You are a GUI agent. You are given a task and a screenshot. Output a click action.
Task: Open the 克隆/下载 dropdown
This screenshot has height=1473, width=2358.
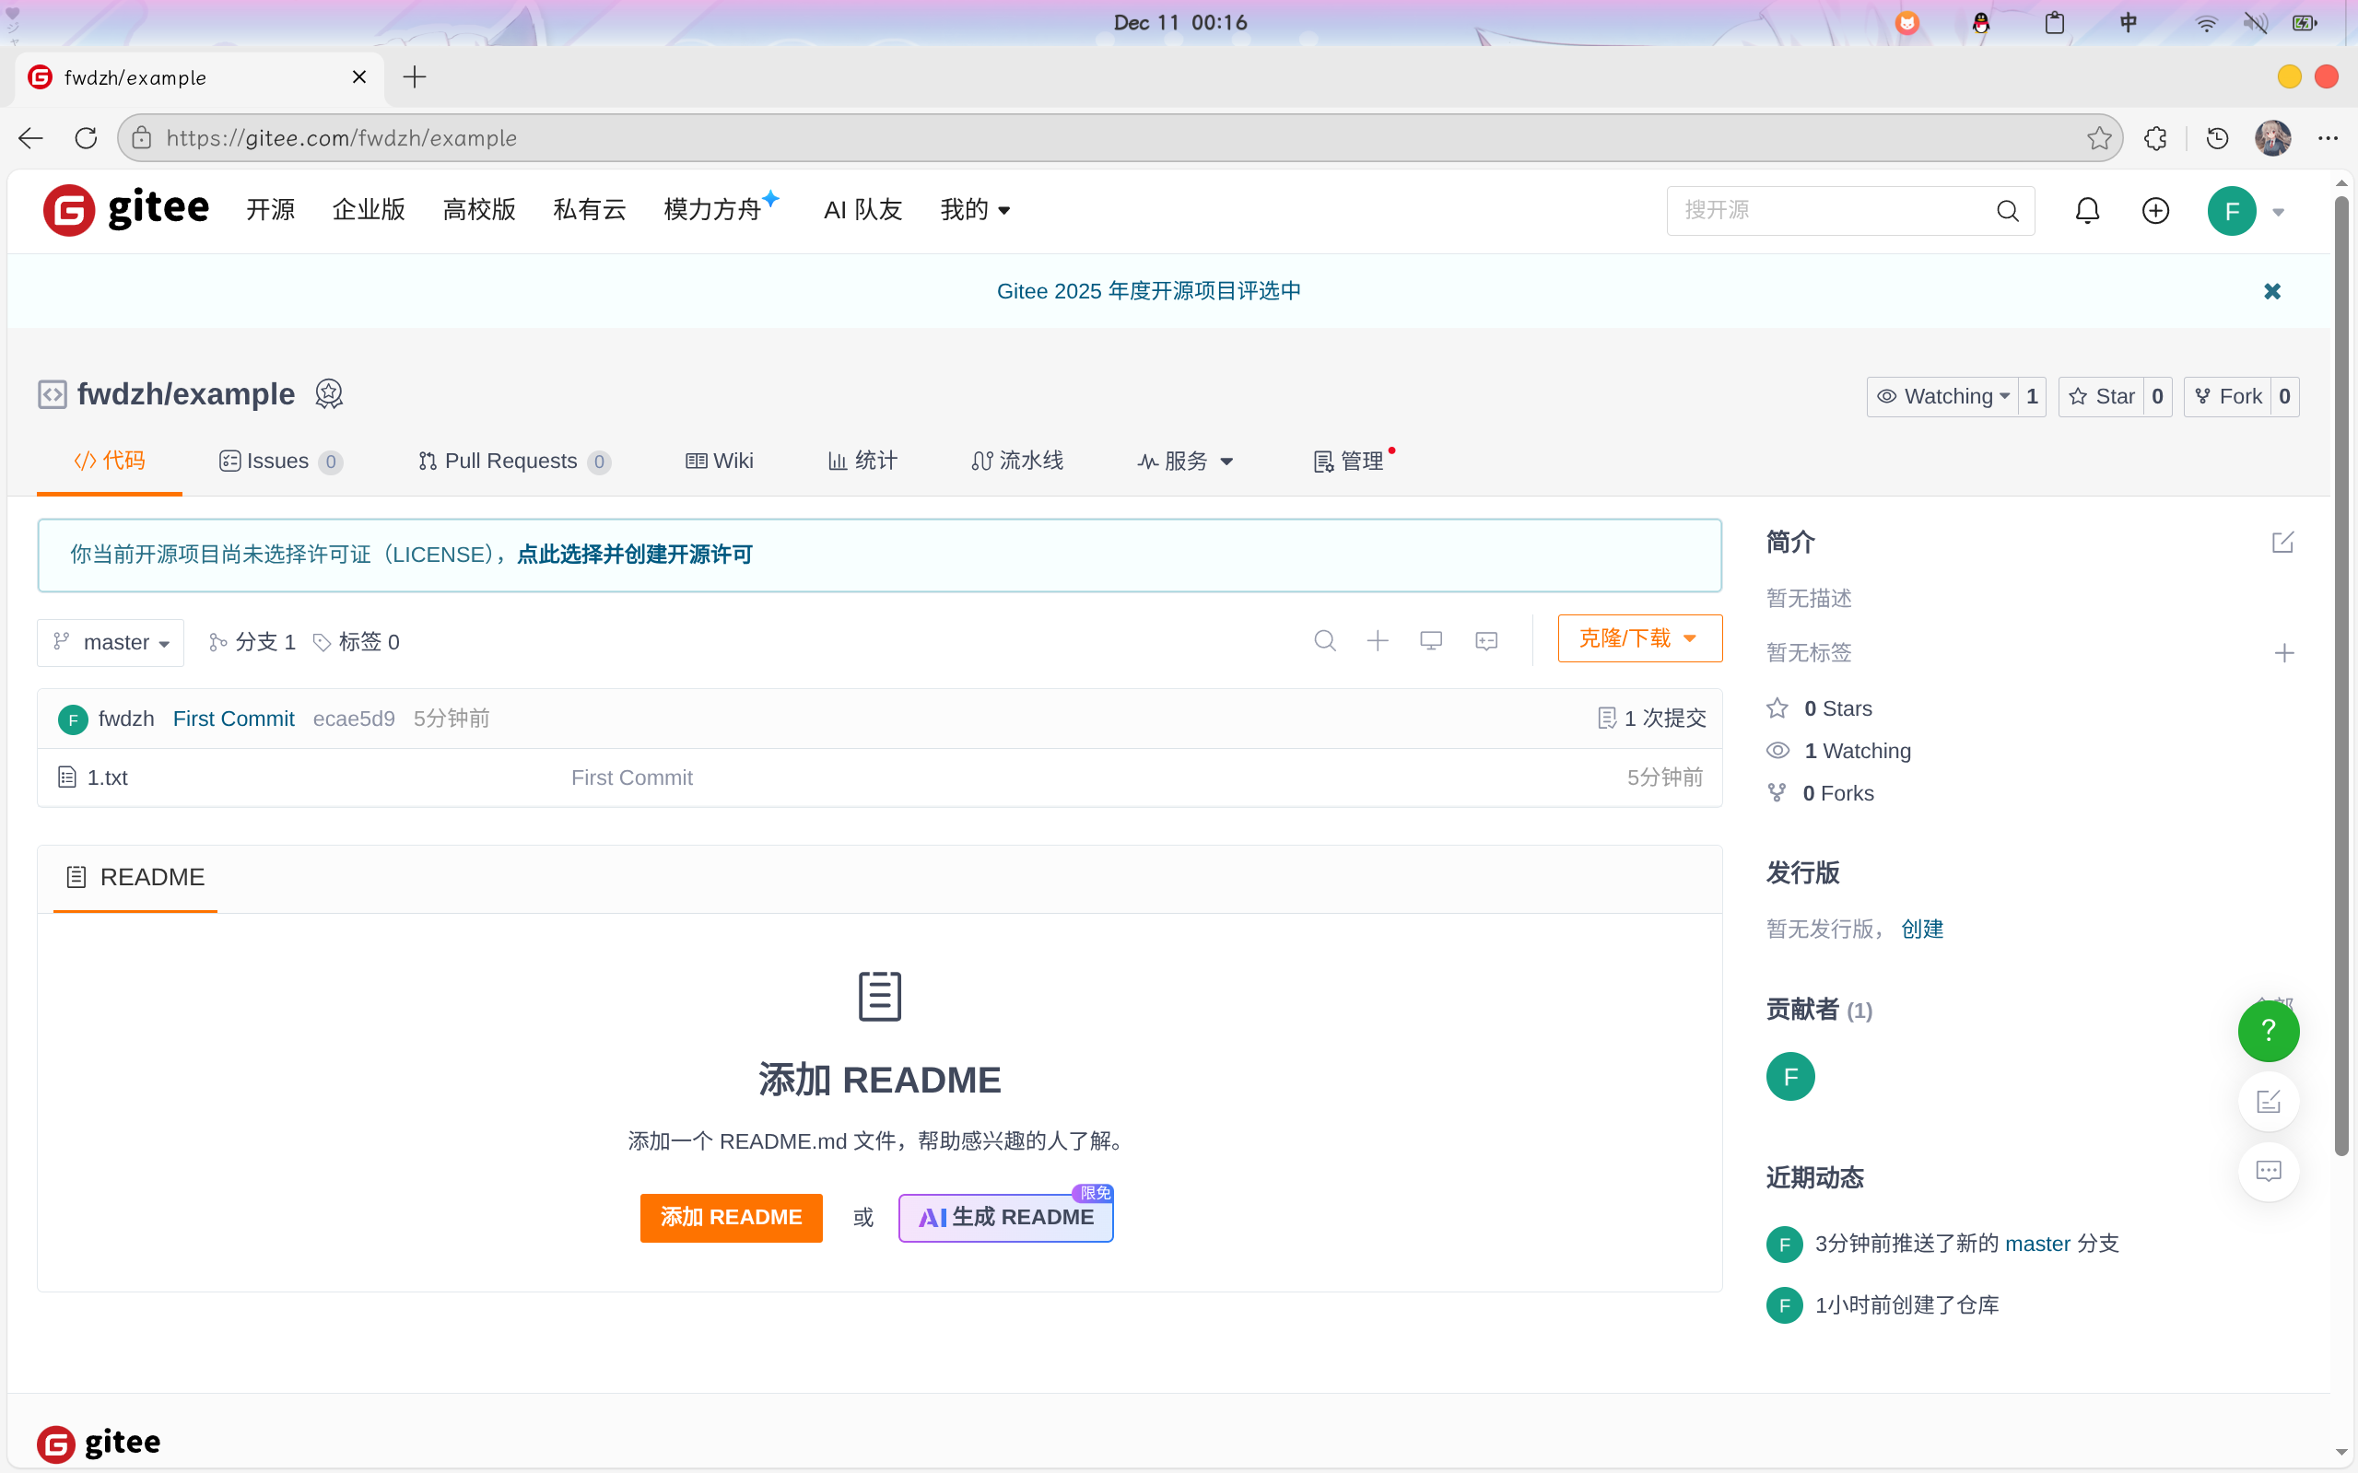click(x=1639, y=639)
